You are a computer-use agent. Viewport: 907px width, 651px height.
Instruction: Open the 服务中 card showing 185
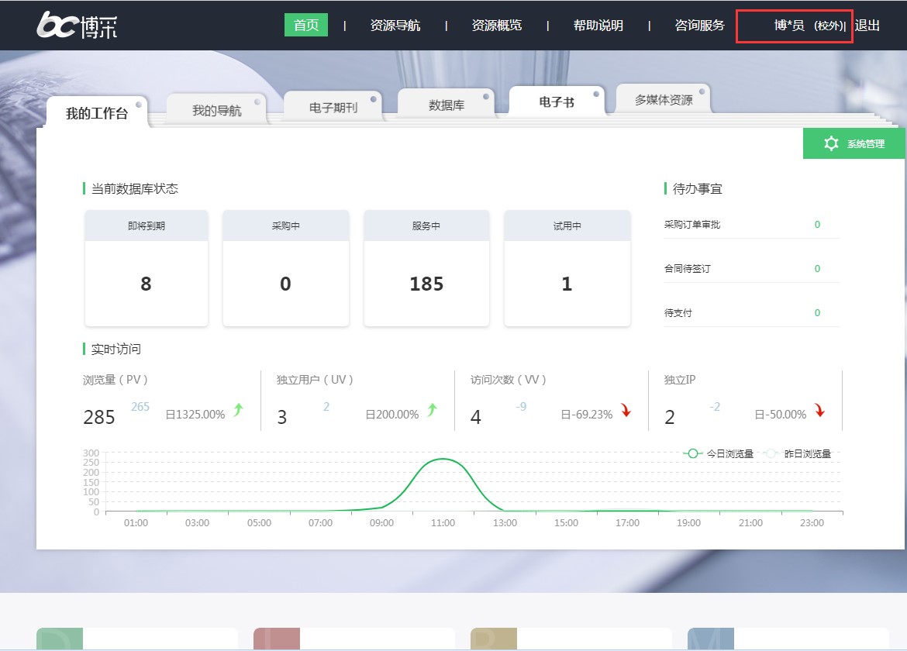pyautogui.click(x=426, y=268)
